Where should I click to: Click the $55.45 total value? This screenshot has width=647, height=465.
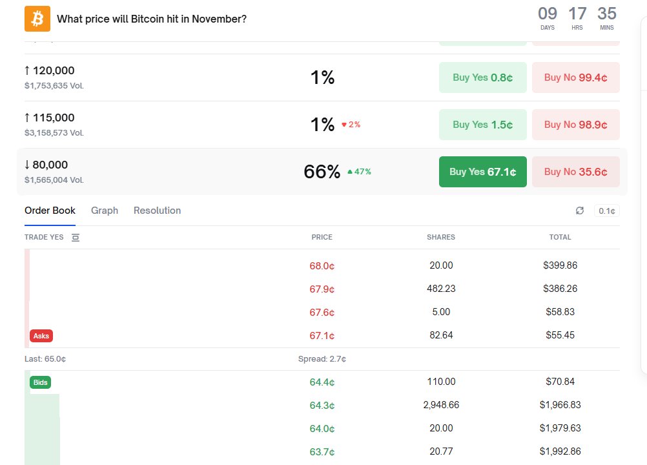(560, 335)
